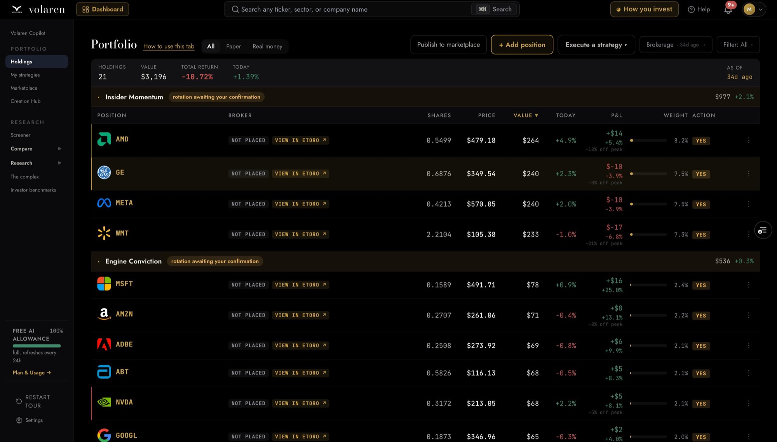Select the All portfolio tab
Screen dimensions: 777x442
[x=211, y=46]
